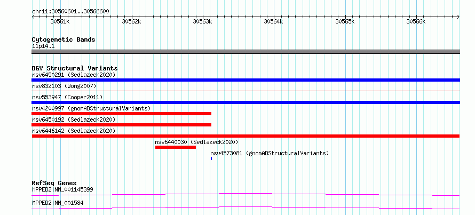Click the 30561k ruler position
Viewport: 475px width, 215px height.
pyautogui.click(x=60, y=21)
